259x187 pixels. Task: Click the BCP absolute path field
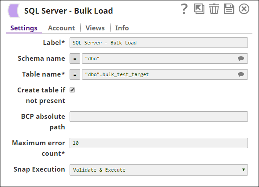pos(159,117)
